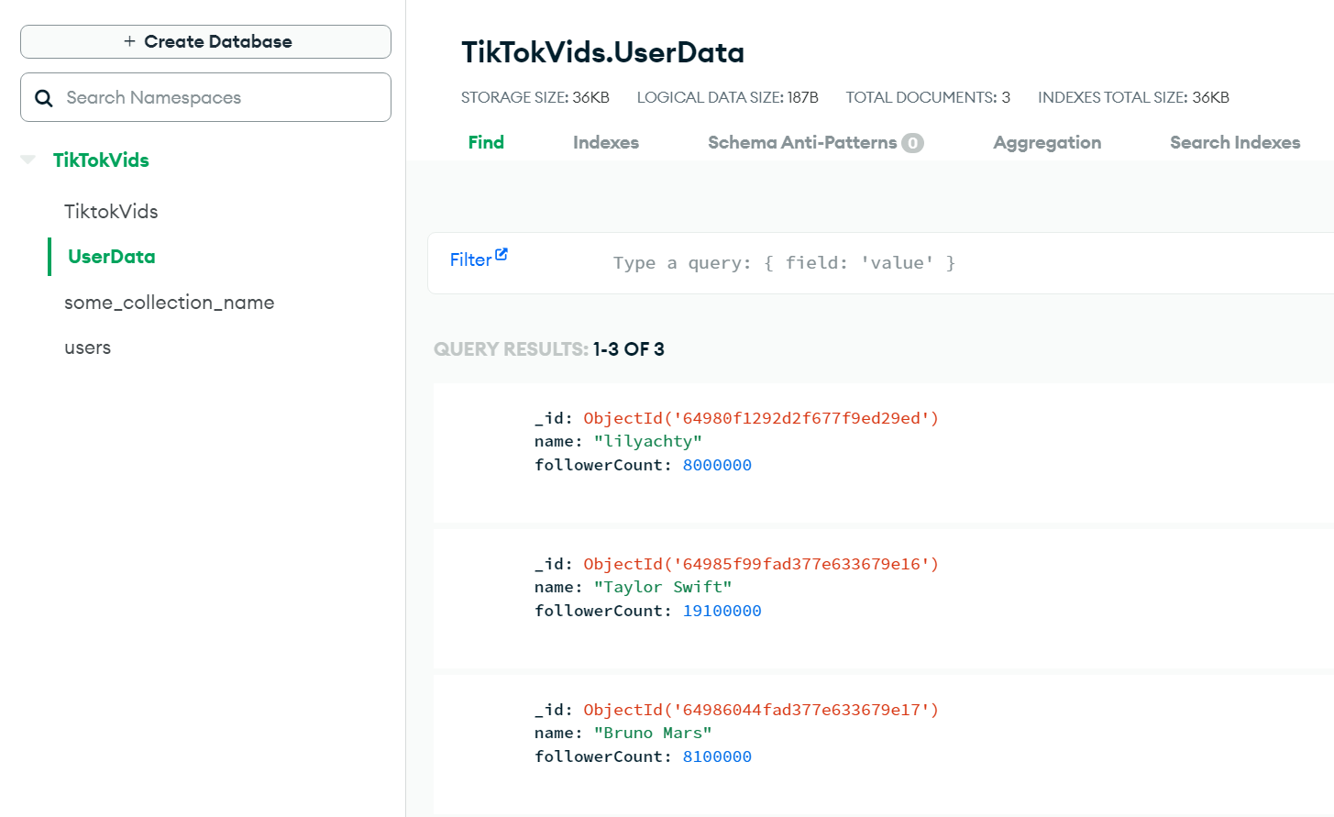Open the Filter external link icon

[502, 254]
